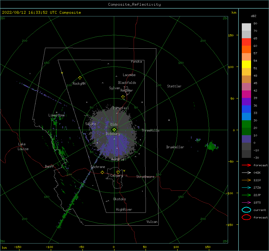Viewport: 269px width, 251px height.
Task: Select the white 04DK arrow legend entry
Action: [x=246, y=173]
